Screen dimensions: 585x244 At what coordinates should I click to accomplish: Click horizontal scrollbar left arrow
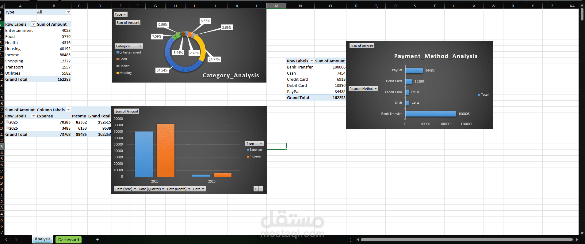(358, 239)
